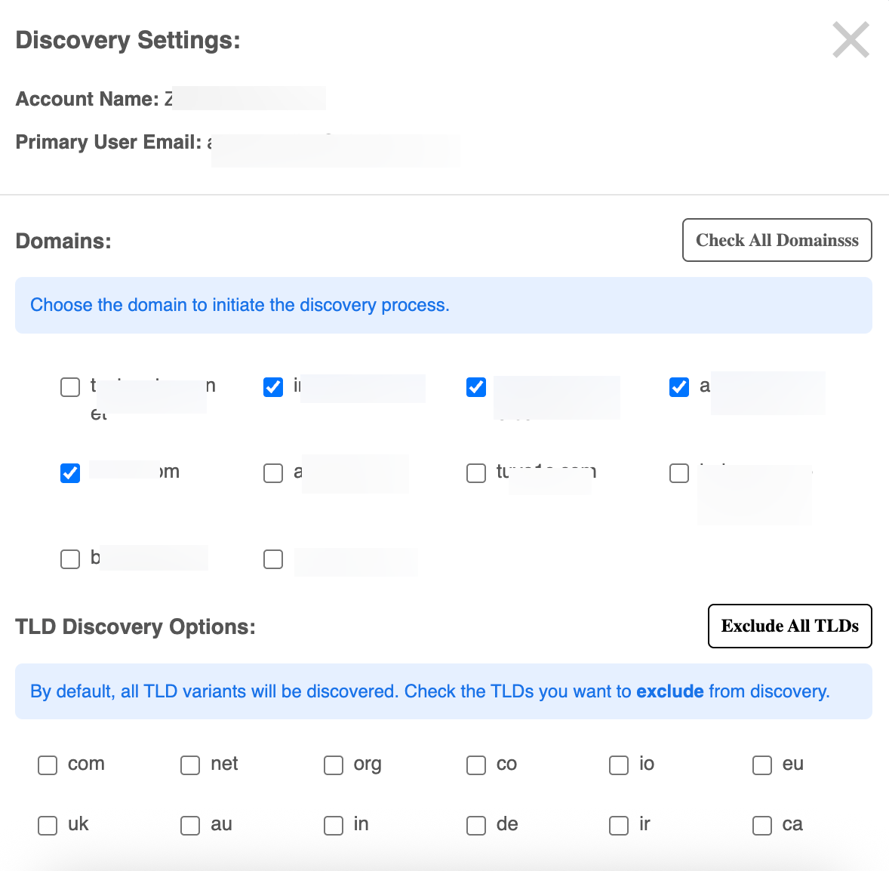Exclude the net TLD
This screenshot has width=889, height=871.
pyautogui.click(x=190, y=765)
